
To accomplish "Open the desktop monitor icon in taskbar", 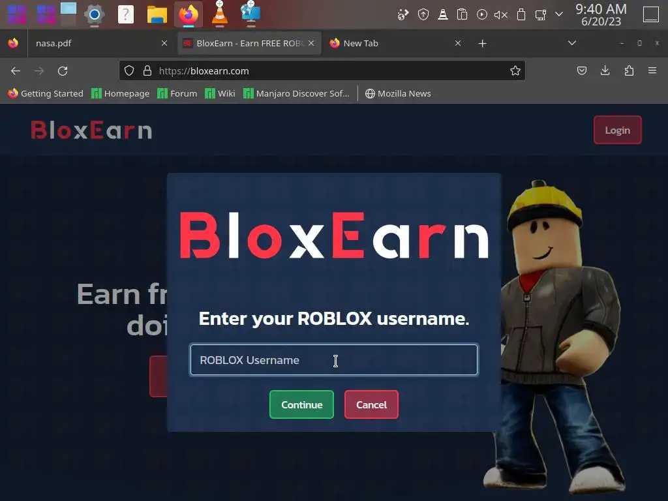I will [68, 13].
